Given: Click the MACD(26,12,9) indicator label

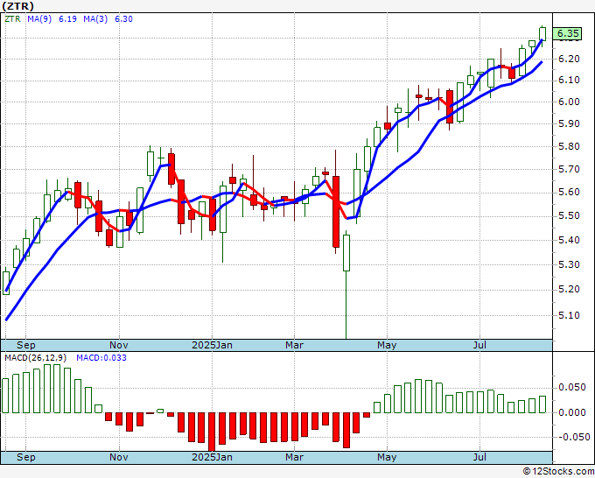Looking at the screenshot, I should tap(36, 358).
